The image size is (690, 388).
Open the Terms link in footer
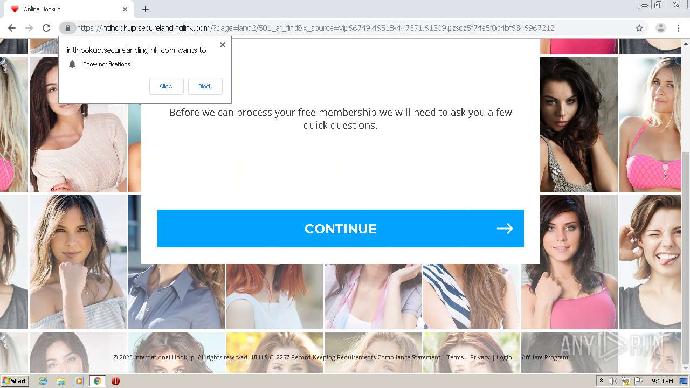click(x=455, y=357)
